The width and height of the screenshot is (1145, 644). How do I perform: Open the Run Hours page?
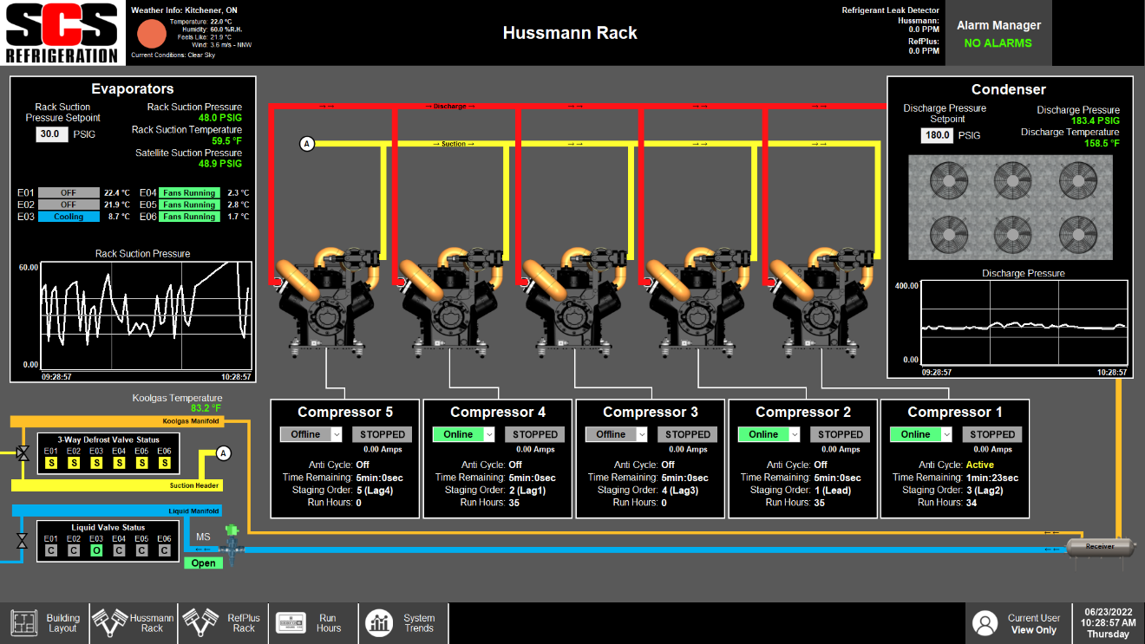point(313,622)
